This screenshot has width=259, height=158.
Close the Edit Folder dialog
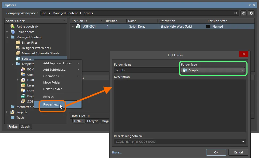pos(244,54)
